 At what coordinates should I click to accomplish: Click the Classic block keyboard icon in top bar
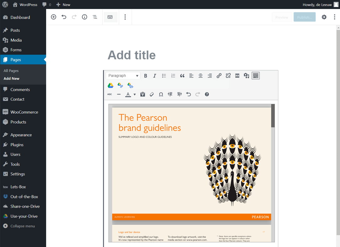(110, 17)
